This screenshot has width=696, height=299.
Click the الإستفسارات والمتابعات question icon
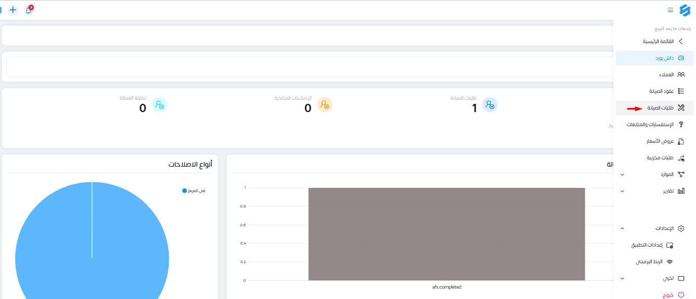pos(681,125)
